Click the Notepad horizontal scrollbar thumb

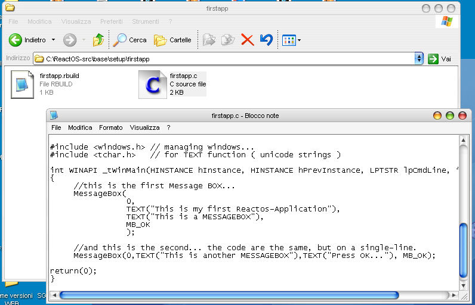[229, 295]
